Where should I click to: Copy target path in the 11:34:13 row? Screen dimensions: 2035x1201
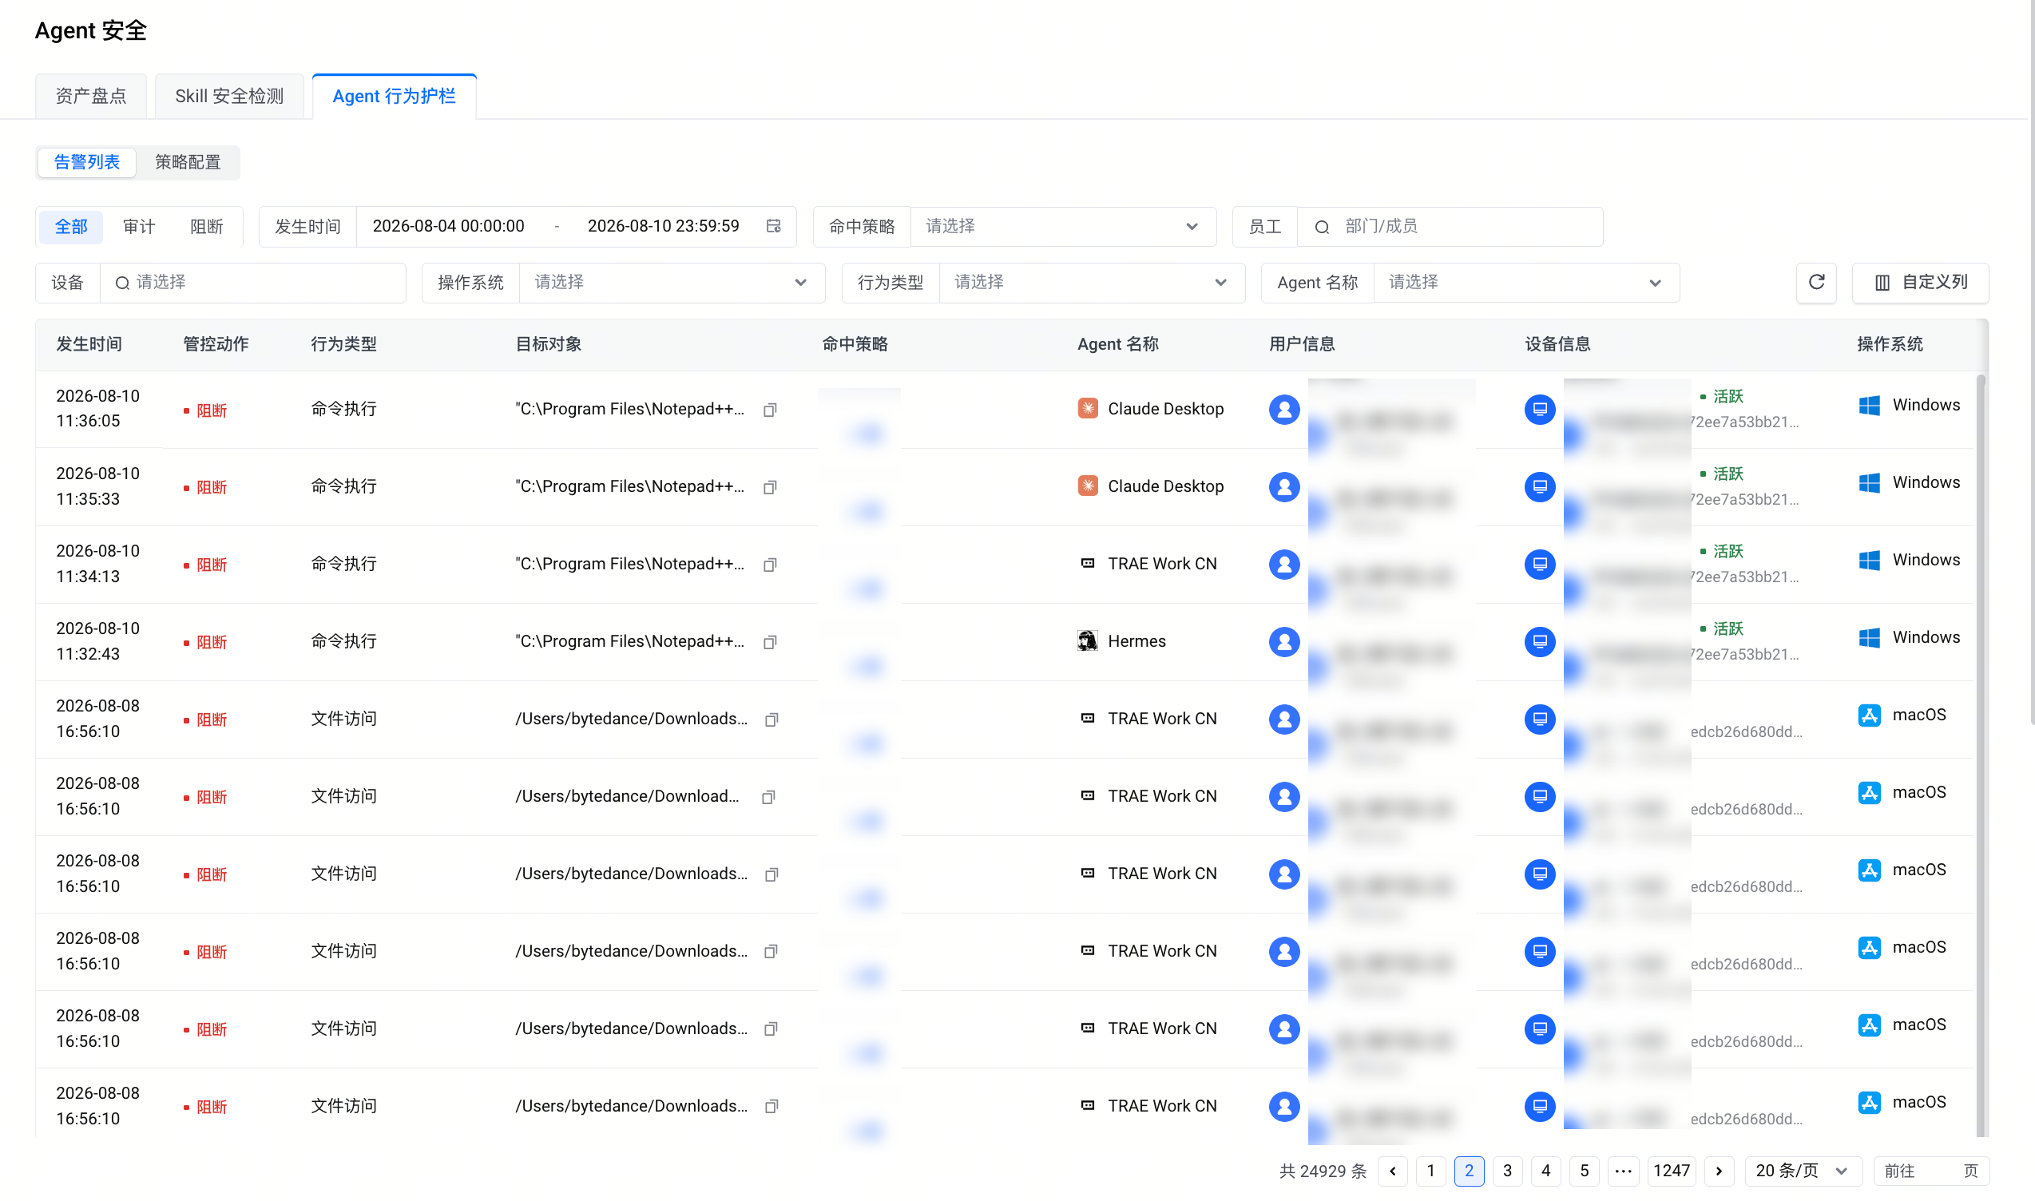[x=770, y=565]
